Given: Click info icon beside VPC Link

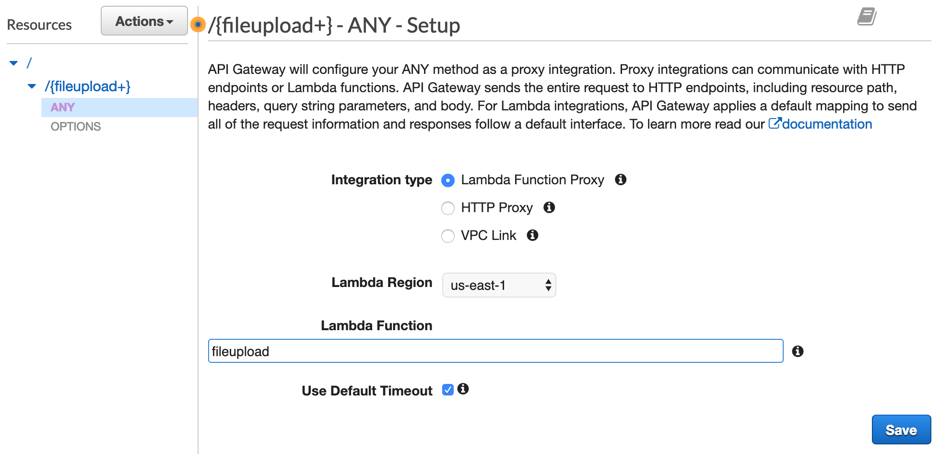Looking at the screenshot, I should point(532,235).
